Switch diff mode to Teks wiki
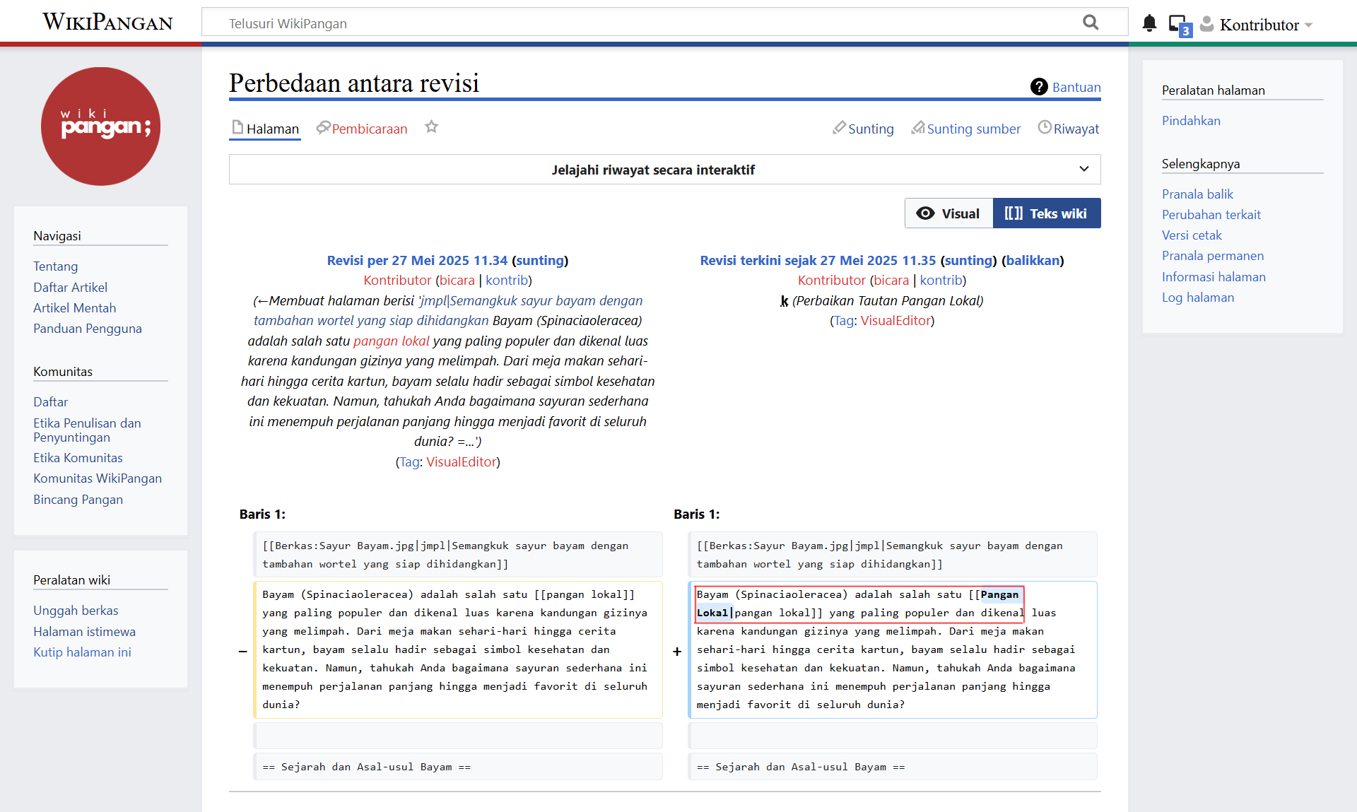This screenshot has height=812, width=1357. pos(1046,213)
